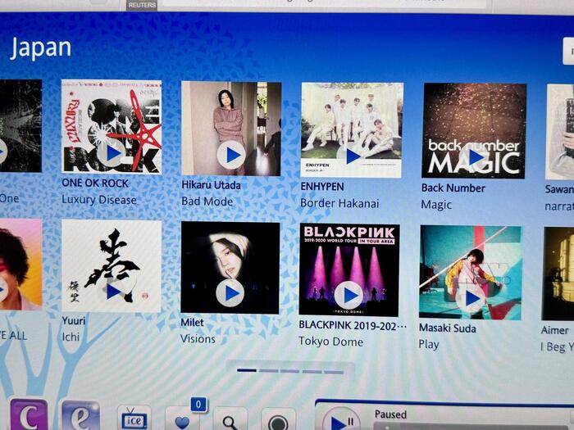Play Yuuri Ichi album
The width and height of the screenshot is (574, 430).
tap(112, 292)
